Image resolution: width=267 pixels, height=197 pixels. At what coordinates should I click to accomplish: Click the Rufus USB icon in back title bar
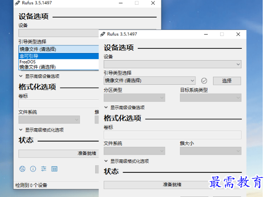click(18, 3)
